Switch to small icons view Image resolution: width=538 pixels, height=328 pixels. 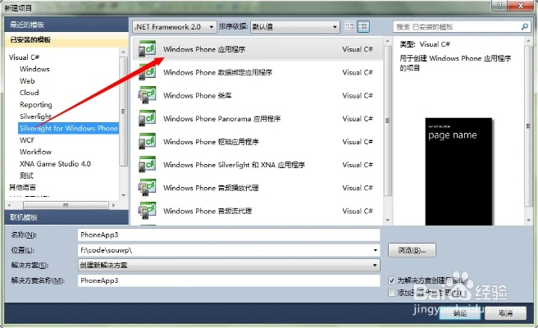(349, 26)
